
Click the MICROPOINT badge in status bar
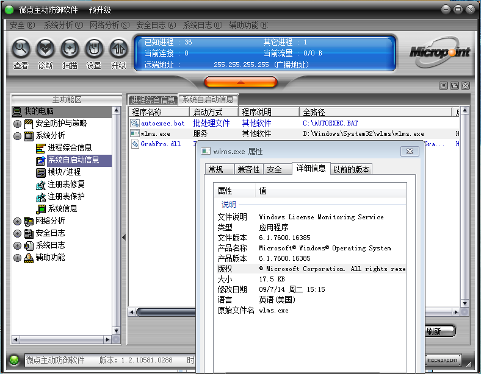(x=443, y=360)
